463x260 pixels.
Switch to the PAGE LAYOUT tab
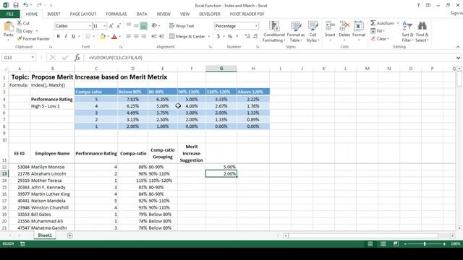point(83,14)
